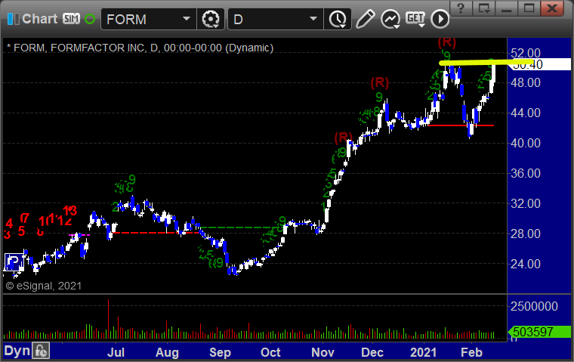
Task: Select the red support line near 42
Action: click(x=461, y=125)
